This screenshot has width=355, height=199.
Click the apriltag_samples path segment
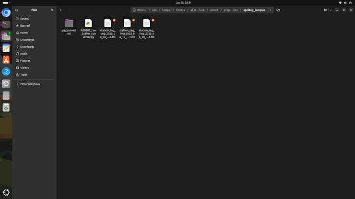tap(254, 10)
